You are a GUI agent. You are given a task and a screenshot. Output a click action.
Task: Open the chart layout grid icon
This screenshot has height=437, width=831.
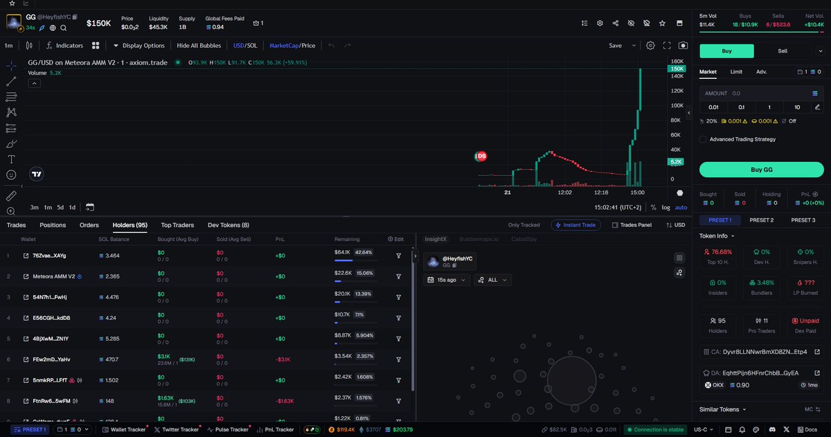point(96,46)
